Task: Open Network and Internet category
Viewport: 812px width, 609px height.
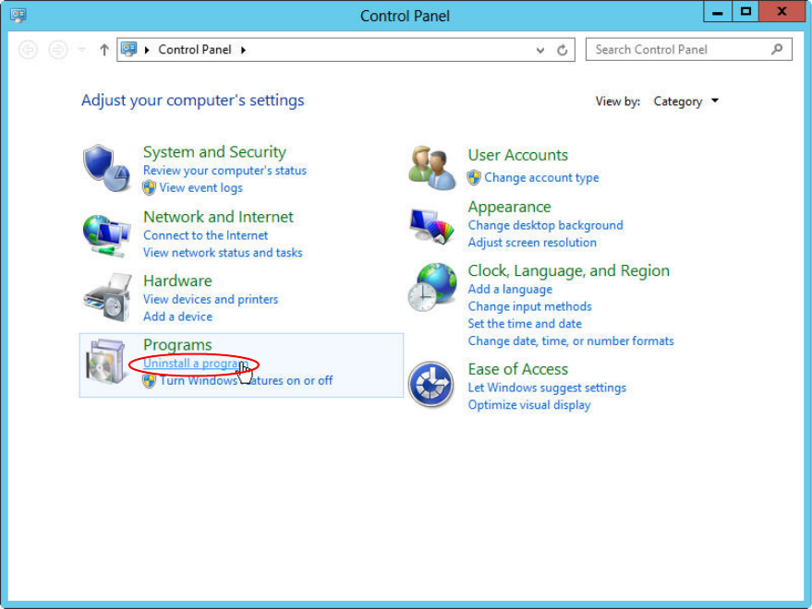Action: click(x=218, y=216)
